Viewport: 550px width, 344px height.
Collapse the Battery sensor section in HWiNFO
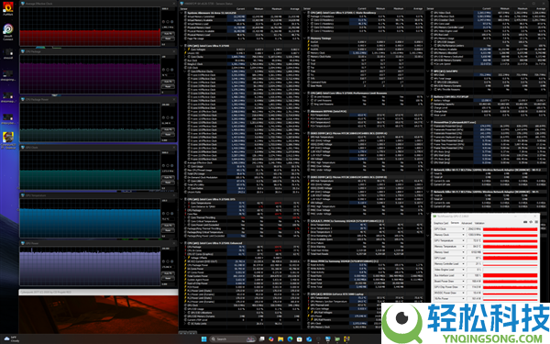pyautogui.click(x=428, y=97)
